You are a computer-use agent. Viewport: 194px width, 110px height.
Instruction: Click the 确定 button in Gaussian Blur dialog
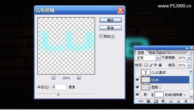coord(111,20)
